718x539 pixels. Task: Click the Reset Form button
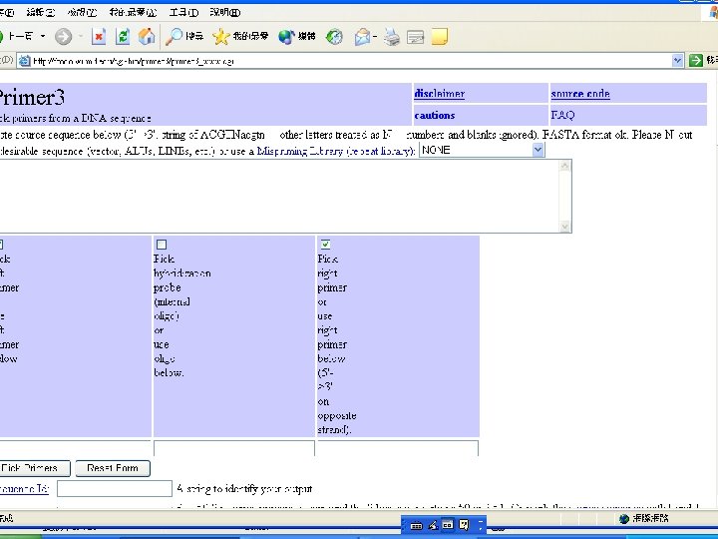click(x=113, y=468)
